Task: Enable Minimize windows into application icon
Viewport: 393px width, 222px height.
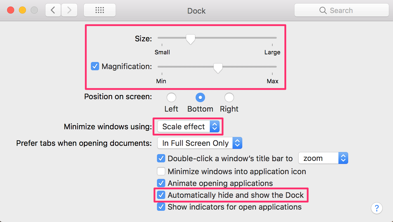Action: pos(161,171)
